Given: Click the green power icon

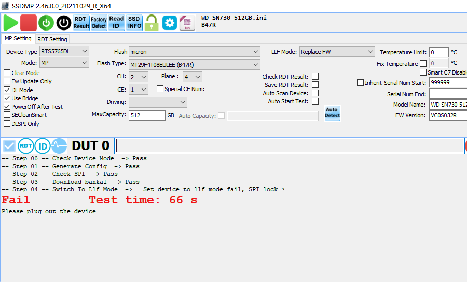Looking at the screenshot, I should click(46, 23).
